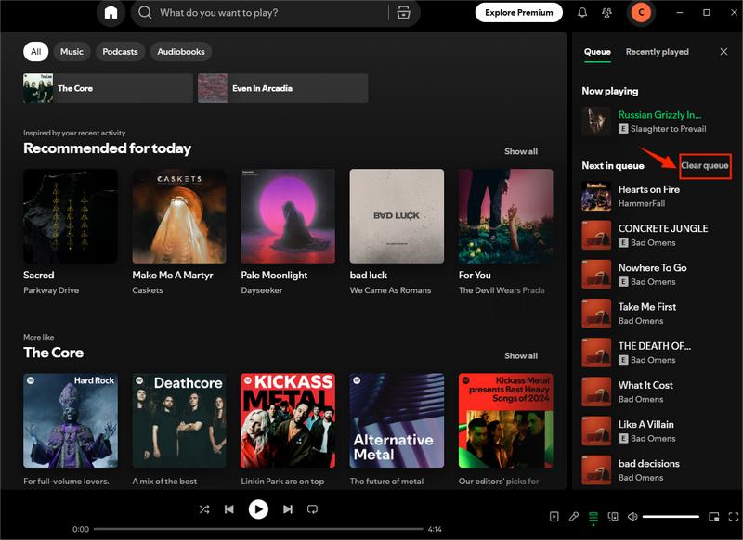Open the Now Playing view icon
This screenshot has height=540, width=743.
554,516
